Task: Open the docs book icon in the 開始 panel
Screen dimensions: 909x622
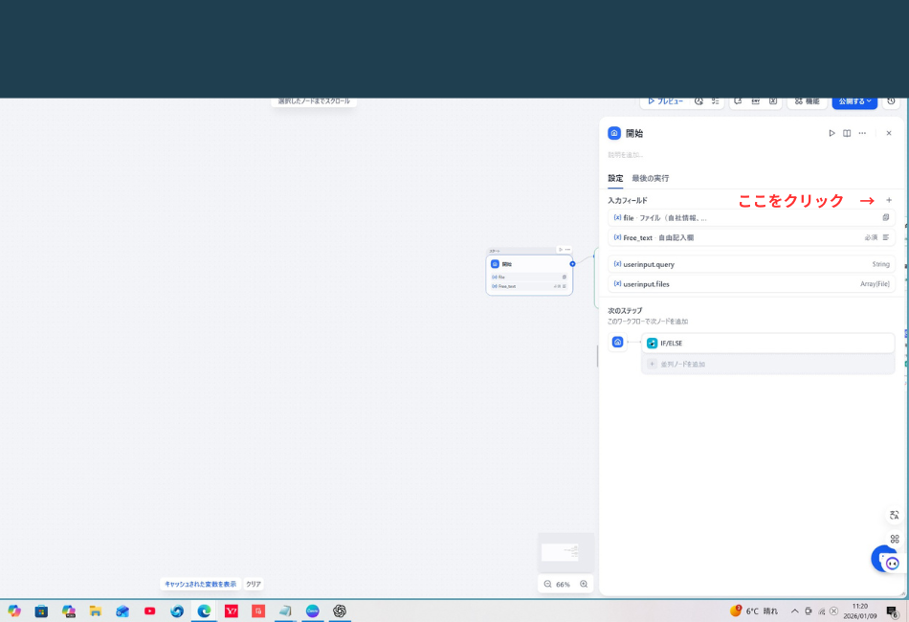Action: tap(847, 133)
